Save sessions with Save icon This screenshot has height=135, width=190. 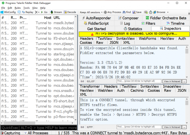137,12
